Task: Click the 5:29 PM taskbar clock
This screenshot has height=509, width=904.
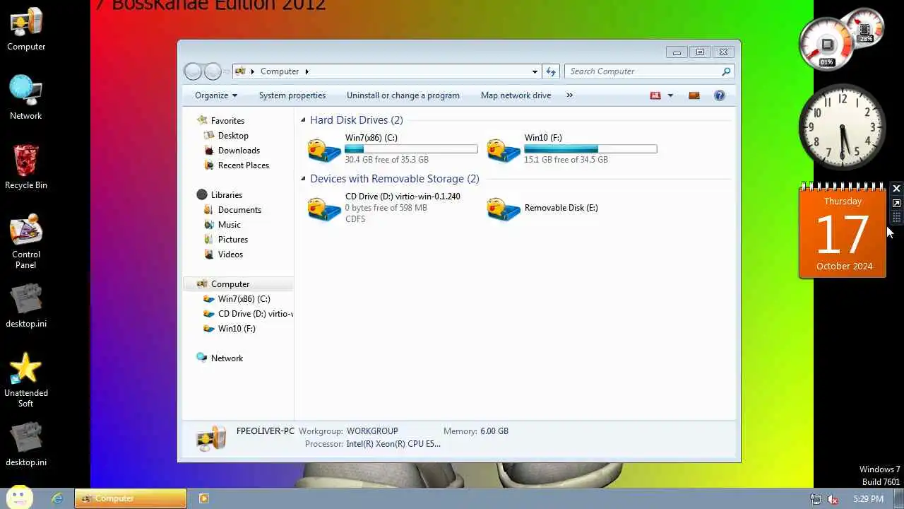Action: pos(868,499)
